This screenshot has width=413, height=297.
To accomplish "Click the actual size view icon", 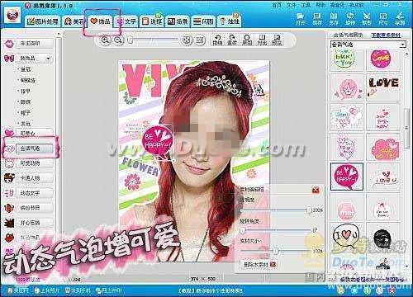I will tap(200, 40).
